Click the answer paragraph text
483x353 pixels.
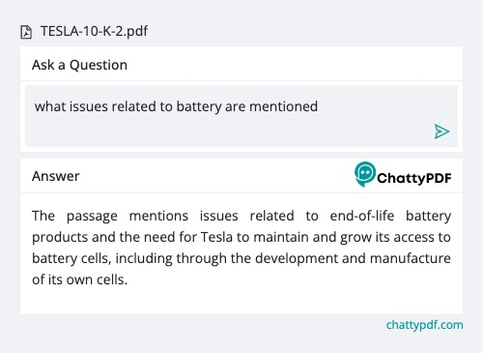coord(241,248)
